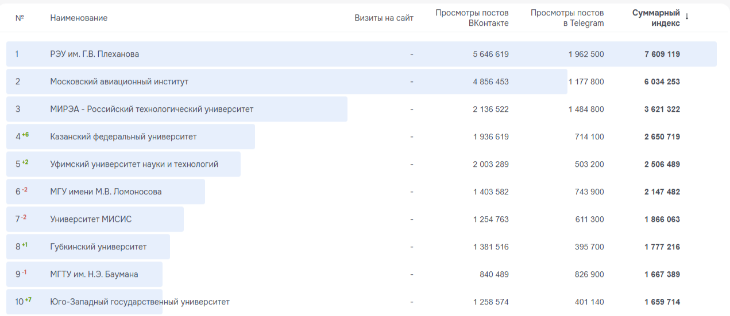Open Губкинский университет entry
730x316 pixels.
click(98, 247)
